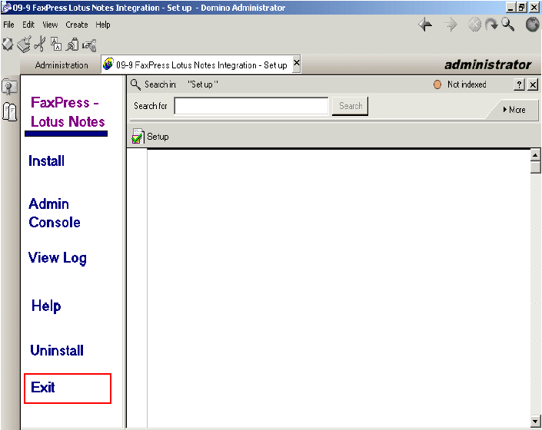Click the Go Back arrow icon
This screenshot has width=542, height=430.
pos(425,25)
